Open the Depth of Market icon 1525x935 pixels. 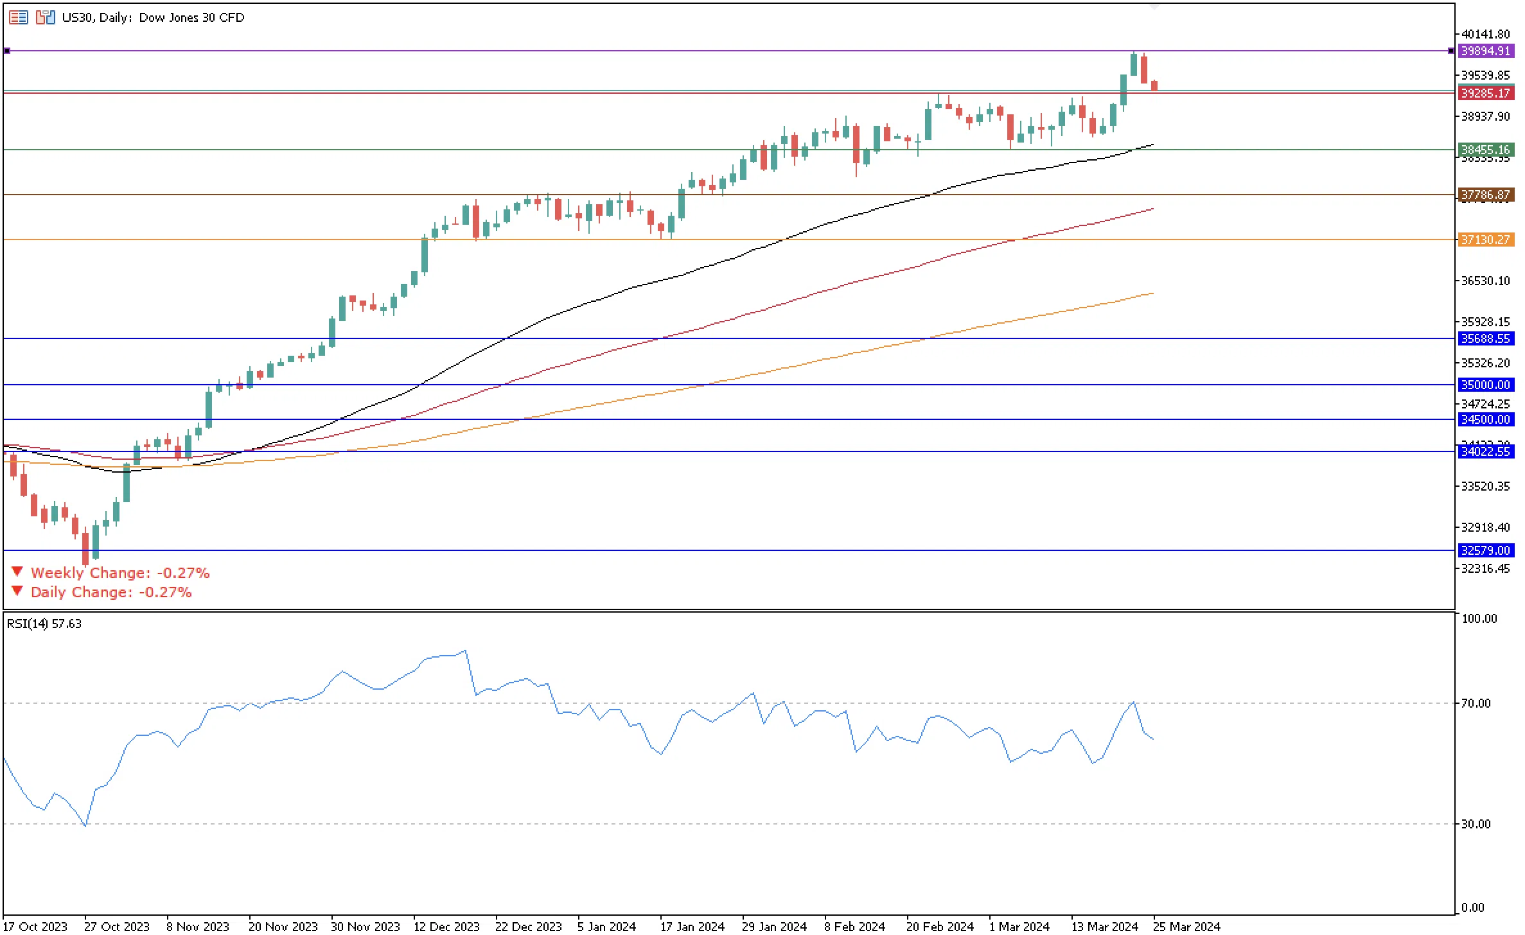coord(18,17)
